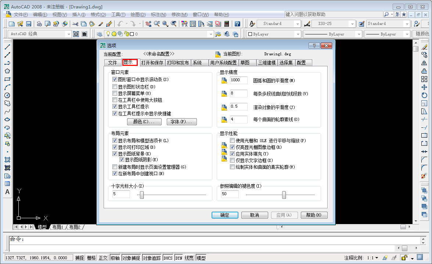Disable 显示图纸阴影 checkbox
The image size is (432, 264).
[122, 160]
